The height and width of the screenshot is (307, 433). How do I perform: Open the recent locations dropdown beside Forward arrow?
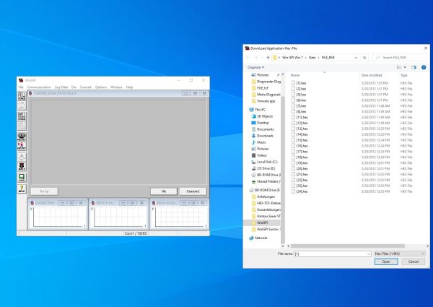pyautogui.click(x=262, y=58)
